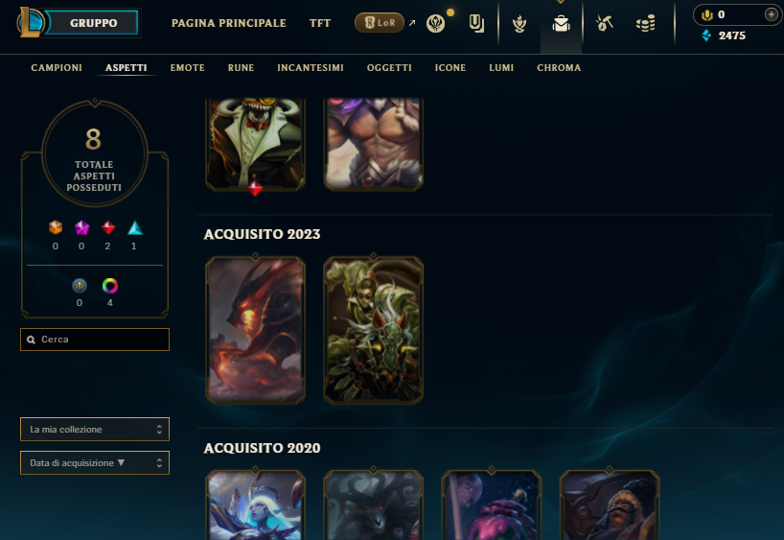Open the collection backpack icon
The height and width of the screenshot is (540, 784).
click(x=561, y=23)
